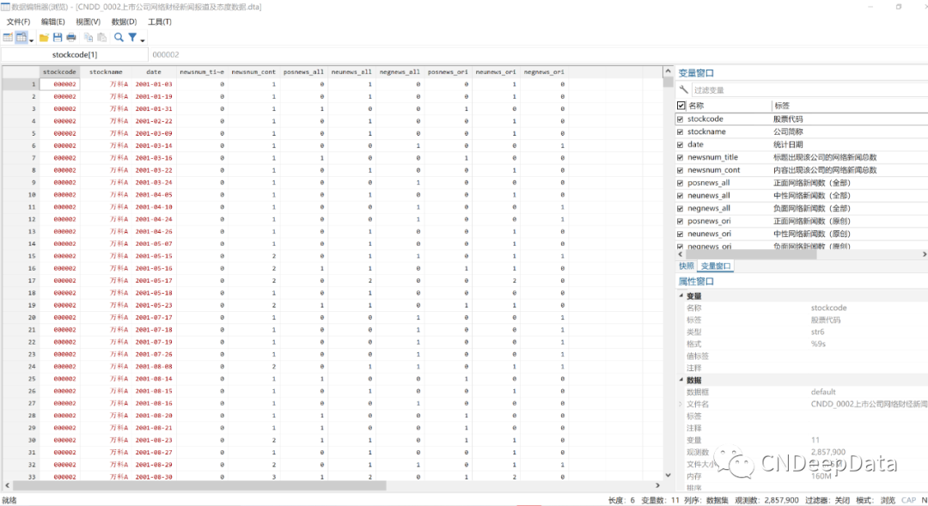The width and height of the screenshot is (928, 506).
Task: Select the neunews_ori variable row
Action: tap(802, 234)
